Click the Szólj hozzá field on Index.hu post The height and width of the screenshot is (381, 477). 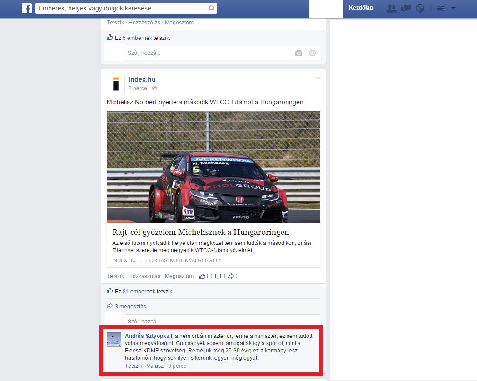223,320
